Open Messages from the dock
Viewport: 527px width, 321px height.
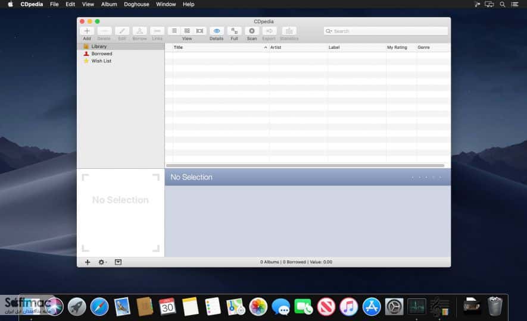point(280,307)
